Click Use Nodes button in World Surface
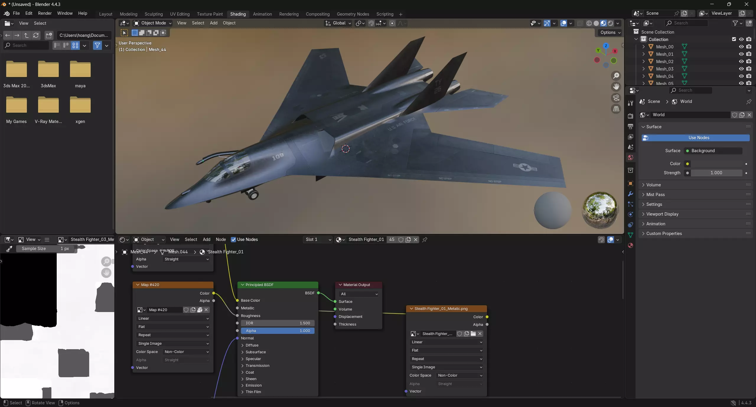Image resolution: width=756 pixels, height=407 pixels. (x=695, y=138)
